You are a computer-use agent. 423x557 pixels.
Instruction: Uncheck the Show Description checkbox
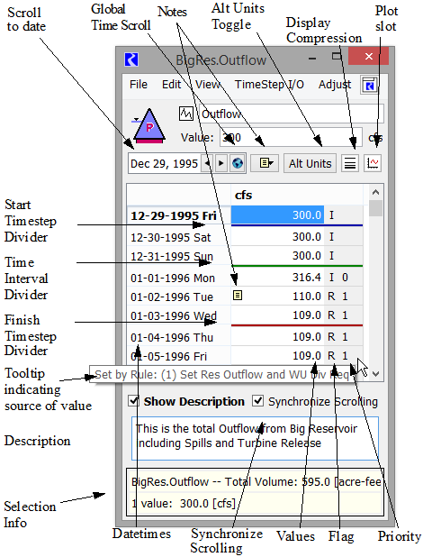[133, 401]
